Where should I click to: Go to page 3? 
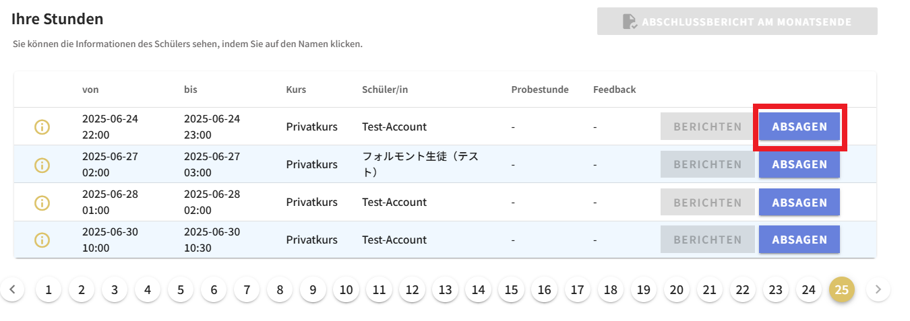pos(115,290)
